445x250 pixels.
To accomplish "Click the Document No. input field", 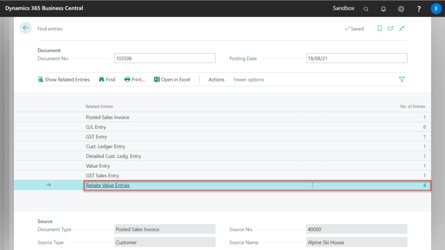I will [165, 58].
